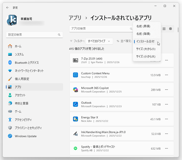Click the magnifier icon in アプリの検索
Screen dimensions: 182x160
(131, 29)
